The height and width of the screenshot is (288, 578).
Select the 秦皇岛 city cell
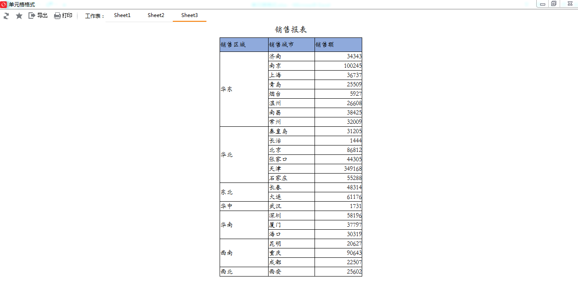pos(292,131)
